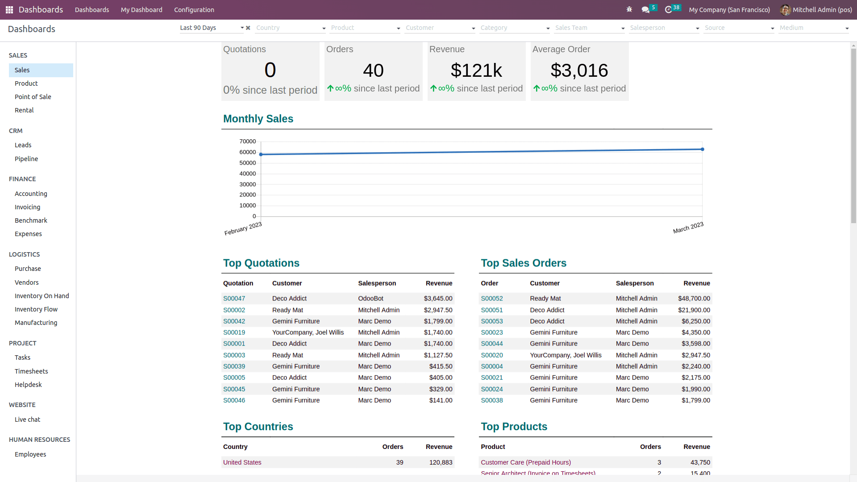857x482 pixels.
Task: Click Customer Care Prepaid Hours product
Action: click(x=526, y=462)
